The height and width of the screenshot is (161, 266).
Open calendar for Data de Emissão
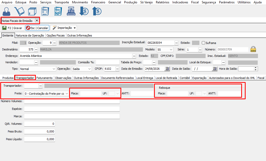[167, 69]
